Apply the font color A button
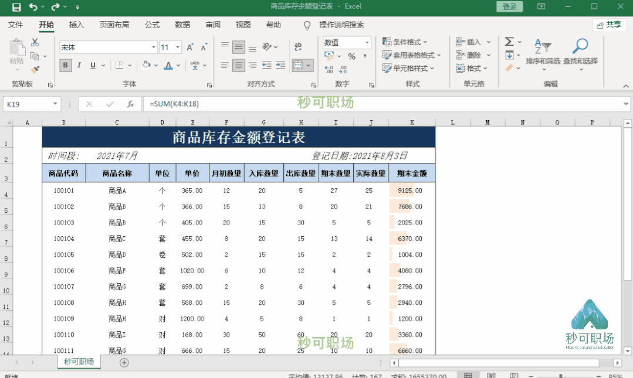Screen dimensions: 633x378 click(x=168, y=66)
